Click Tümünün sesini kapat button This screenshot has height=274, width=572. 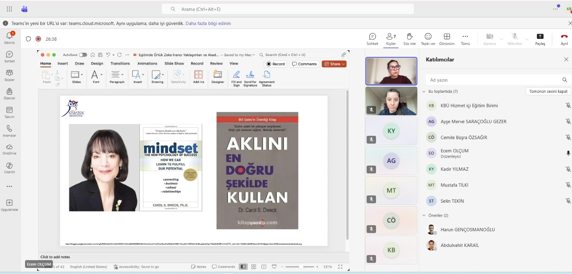pyautogui.click(x=548, y=91)
